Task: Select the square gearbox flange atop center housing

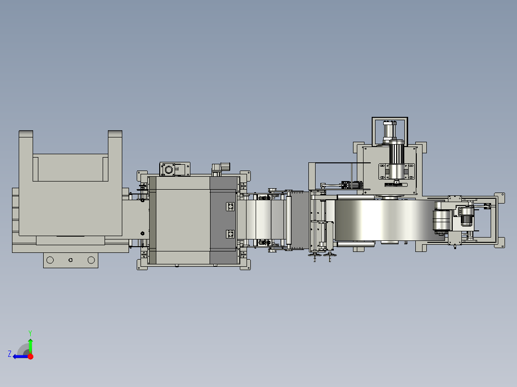Action: click(x=168, y=170)
